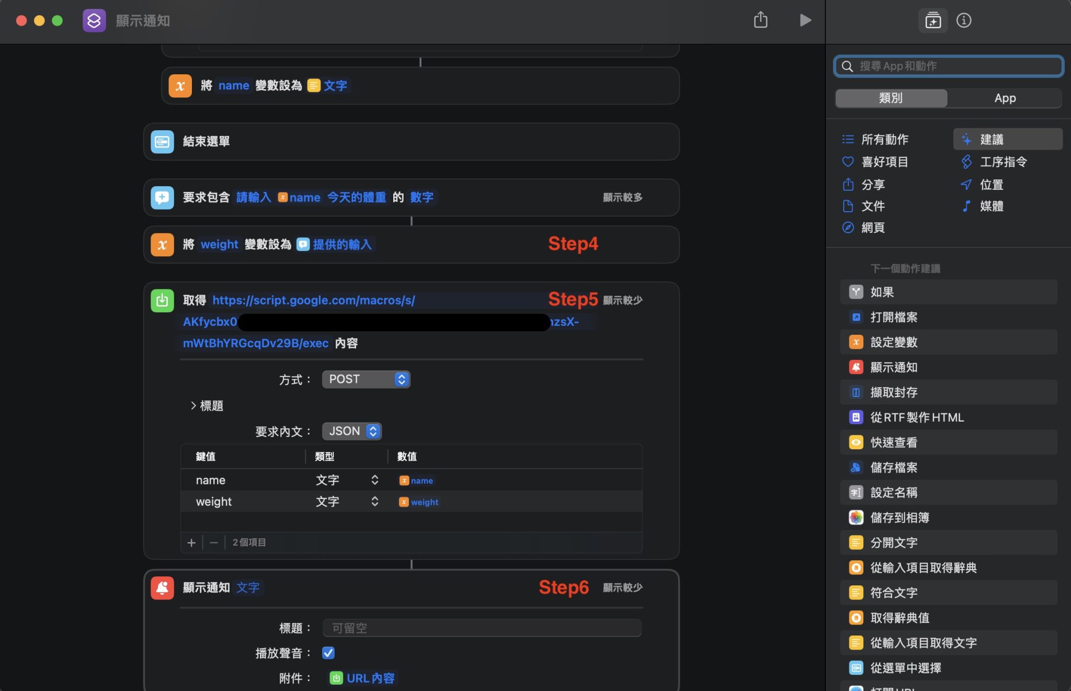Expand the 標題 headers disclosure
This screenshot has width=1071, height=691.
pos(193,405)
